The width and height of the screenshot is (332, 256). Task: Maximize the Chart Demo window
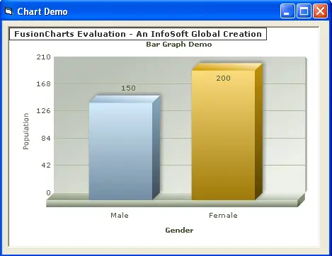(304, 11)
